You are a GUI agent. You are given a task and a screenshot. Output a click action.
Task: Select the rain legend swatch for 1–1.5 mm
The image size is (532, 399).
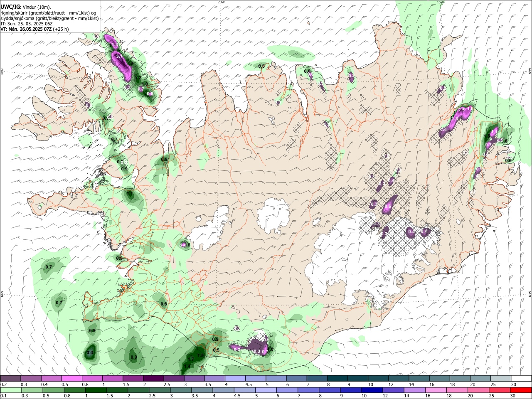coord(96,390)
